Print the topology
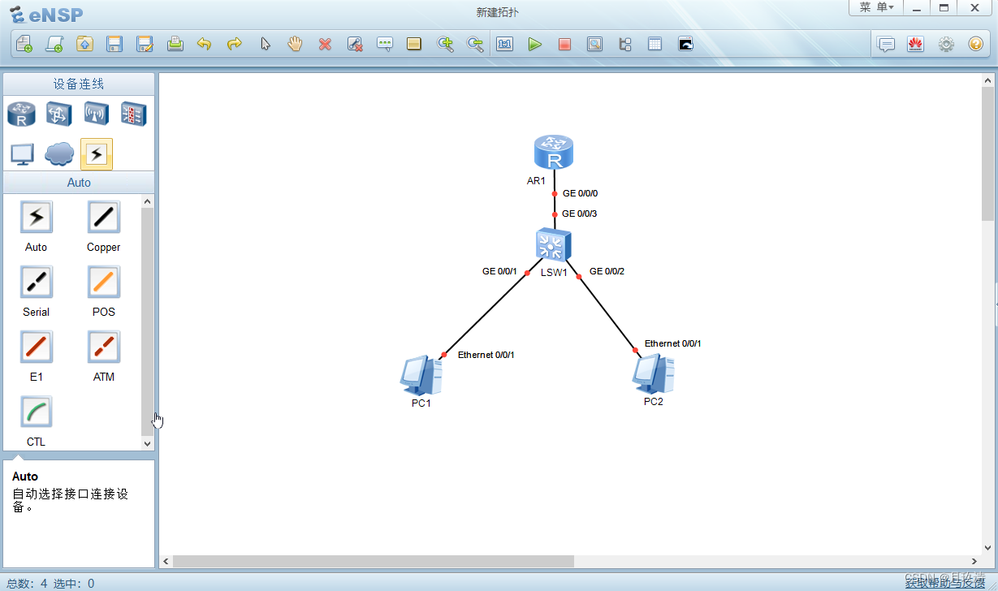The height and width of the screenshot is (591, 998). pyautogui.click(x=175, y=44)
